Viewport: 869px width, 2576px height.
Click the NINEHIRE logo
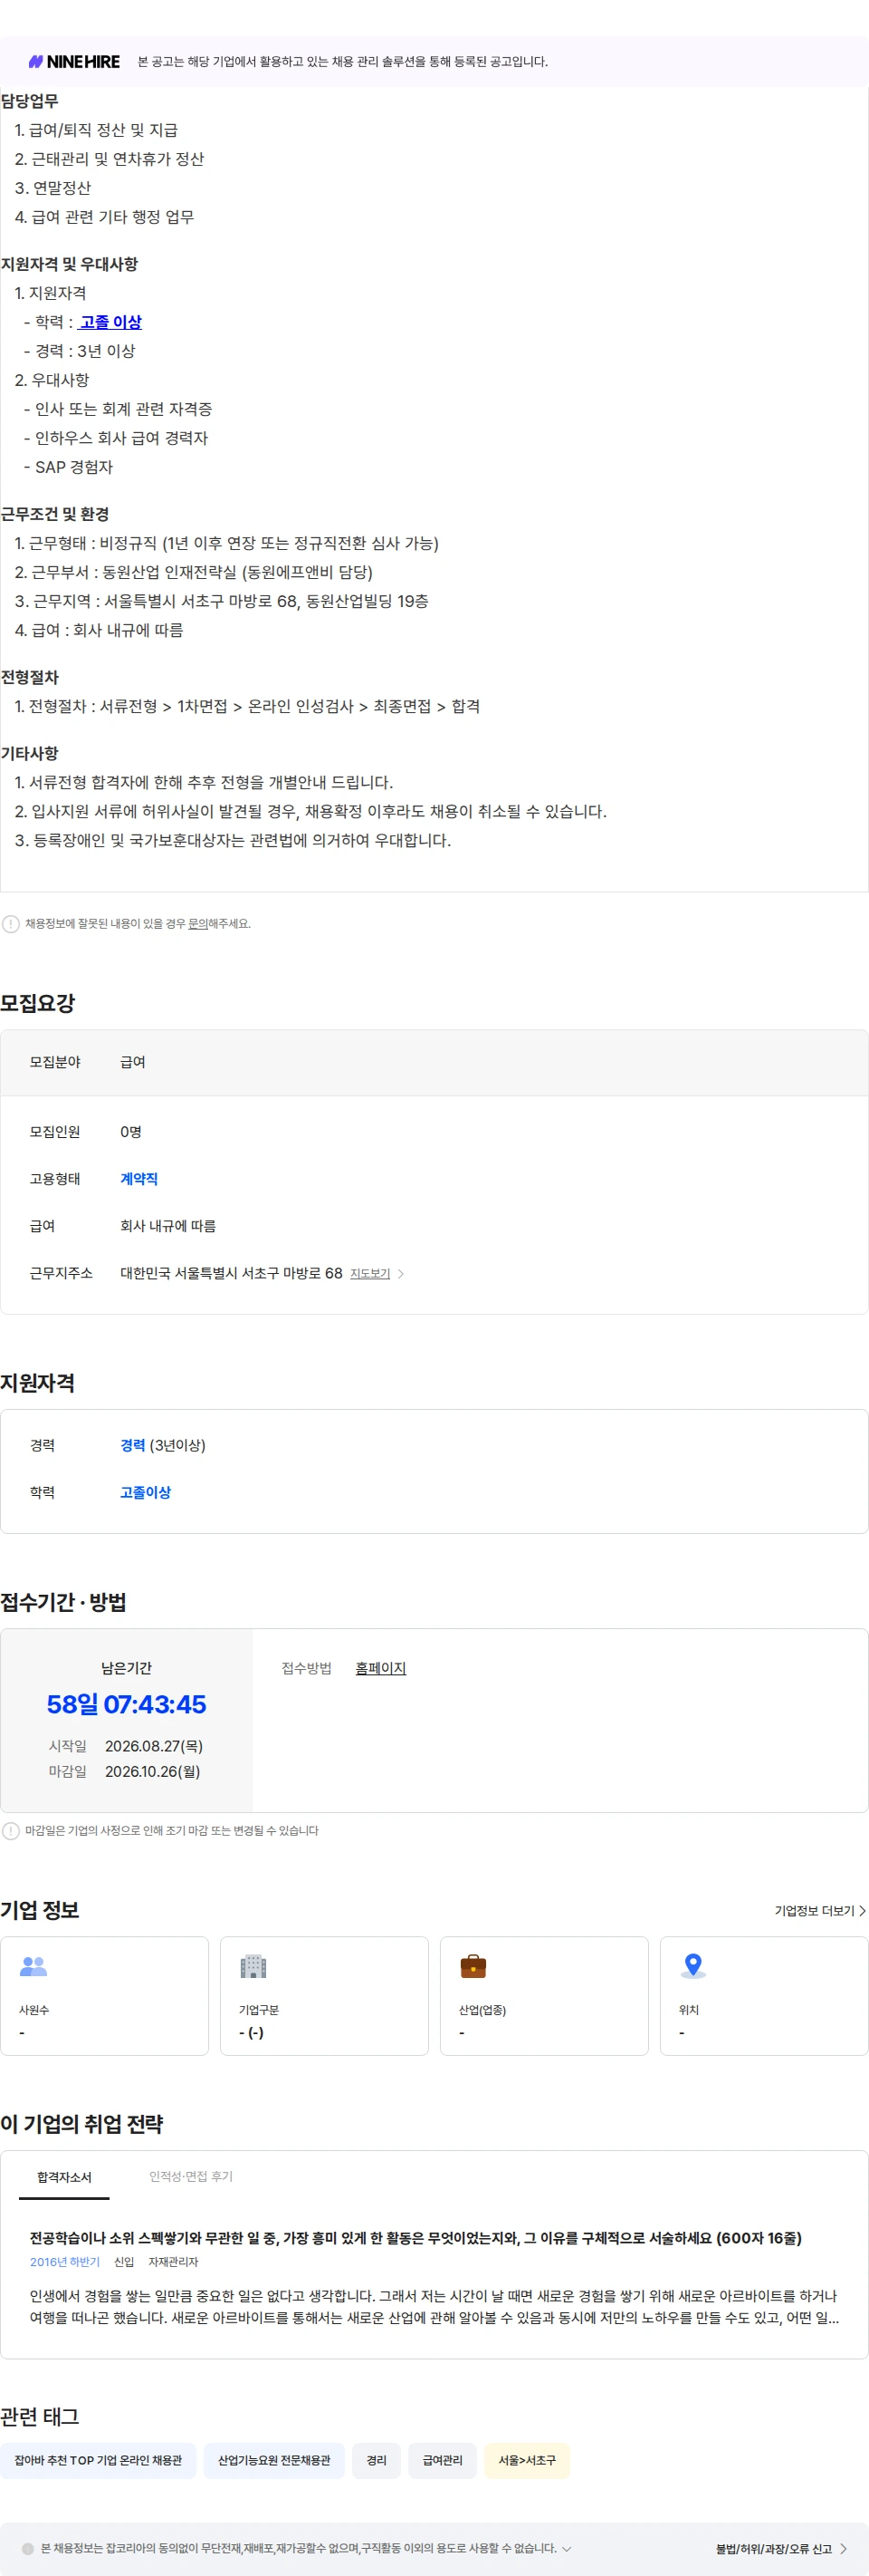coord(74,62)
